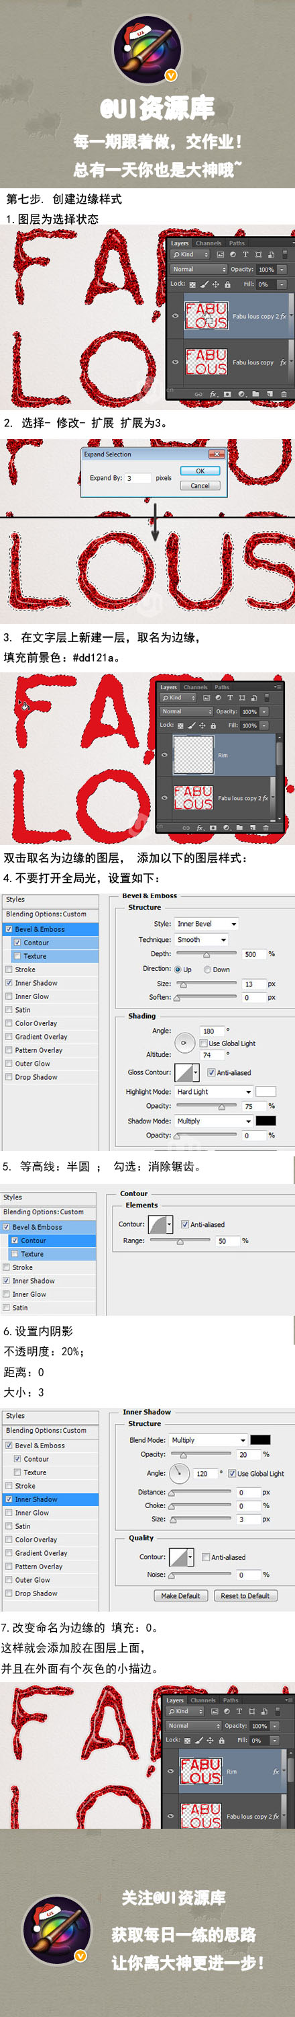Click lock image pixels brush icon in panel listing Fabu lous copy
295x2017 pixels.
tap(204, 285)
